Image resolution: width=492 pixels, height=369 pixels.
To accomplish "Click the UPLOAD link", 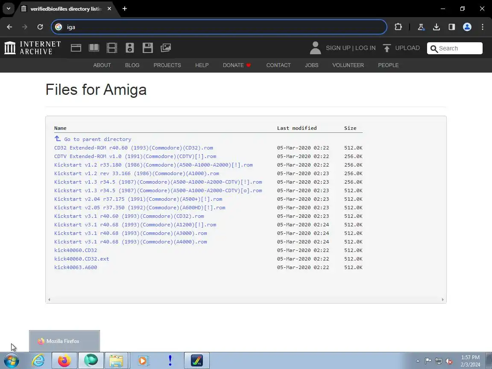I will coord(407,48).
